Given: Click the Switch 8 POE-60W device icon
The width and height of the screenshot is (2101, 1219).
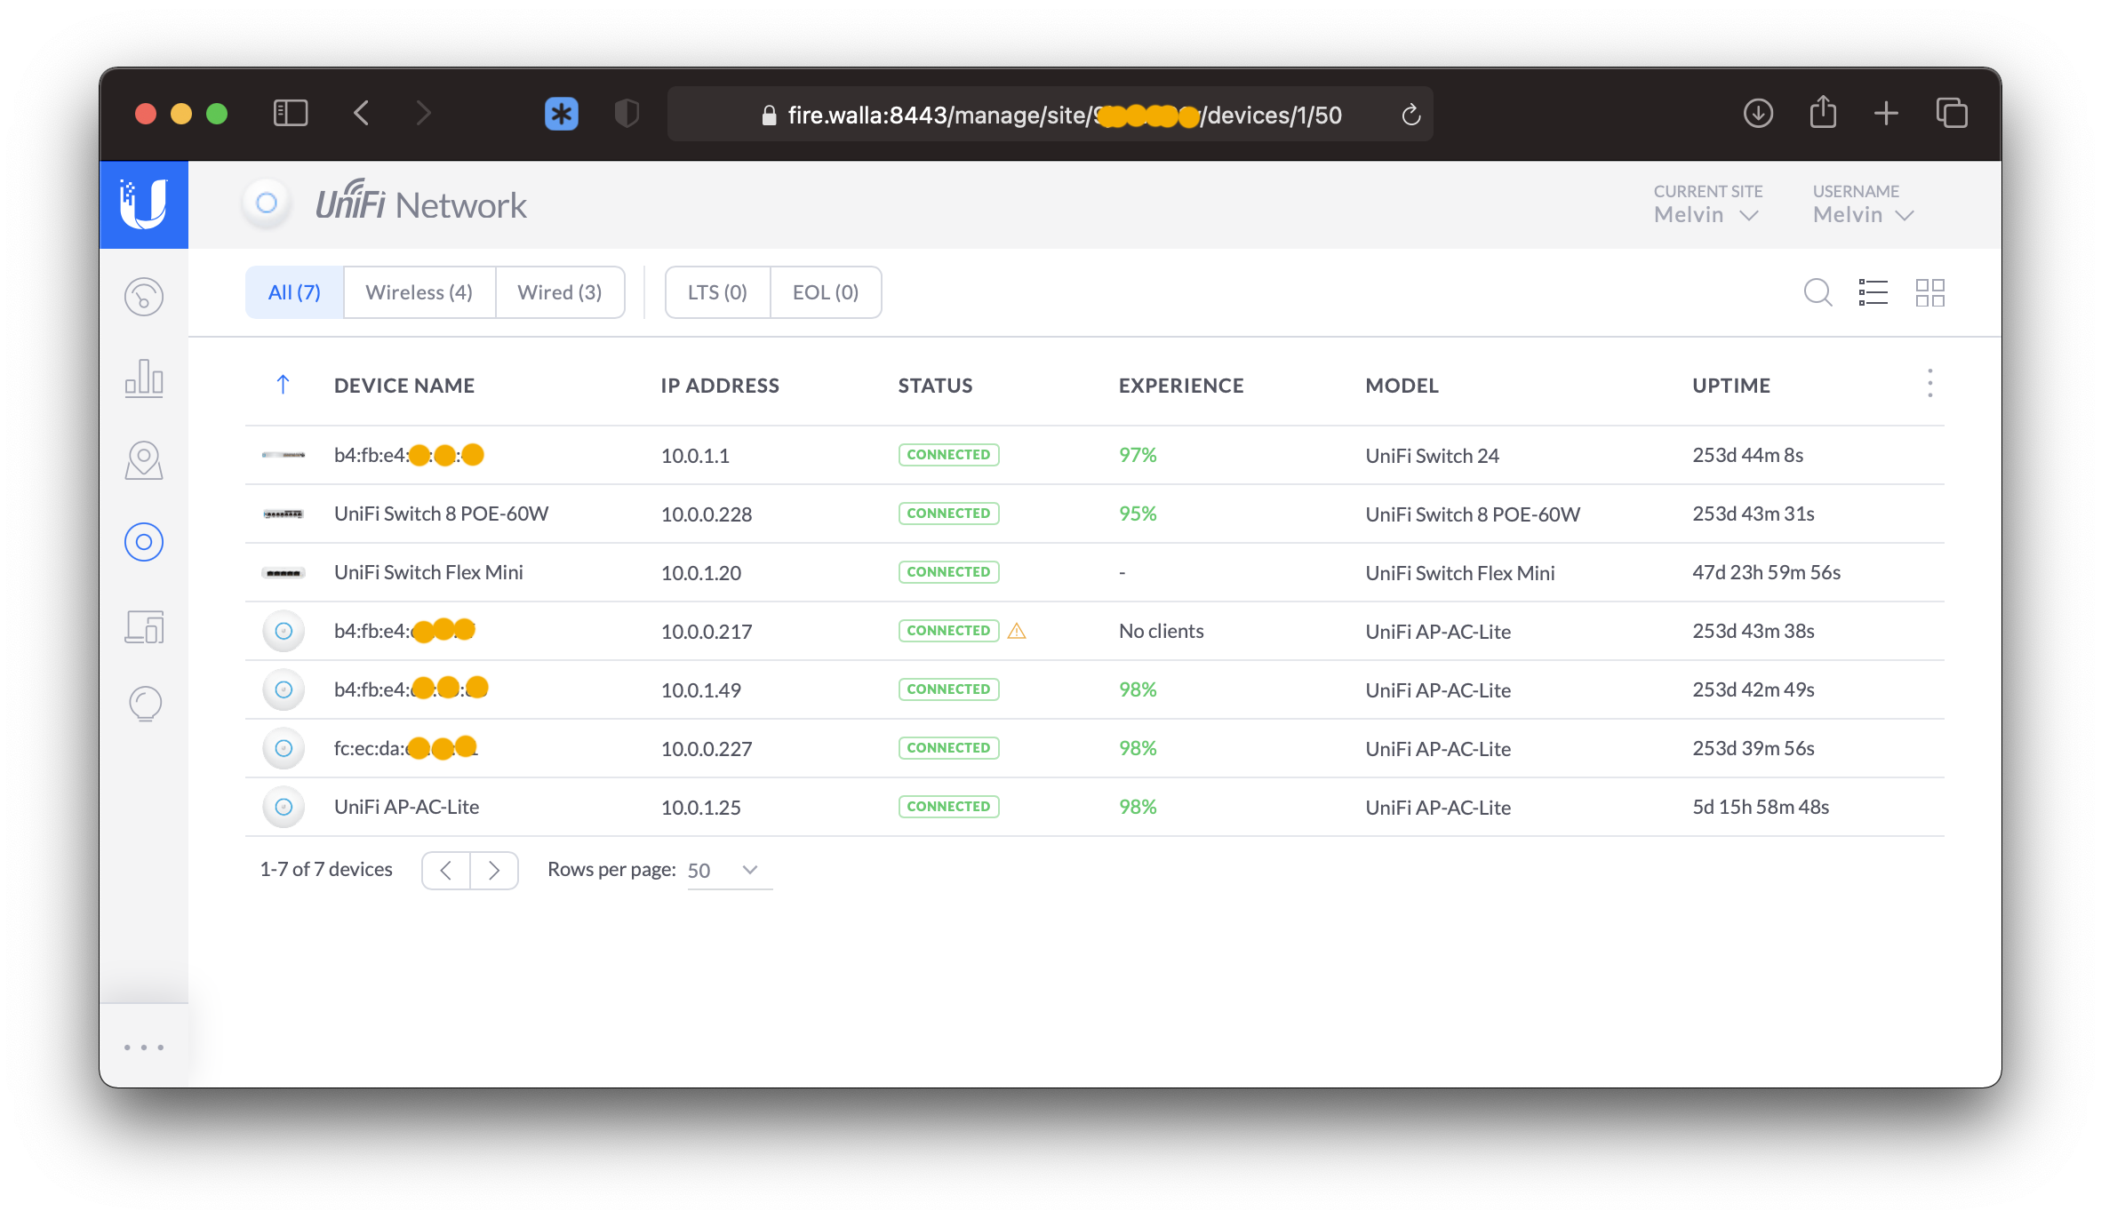Looking at the screenshot, I should [284, 514].
